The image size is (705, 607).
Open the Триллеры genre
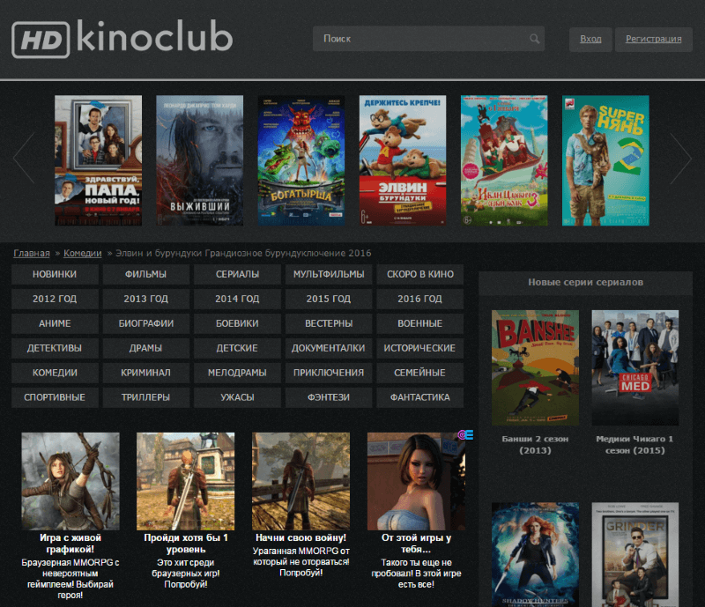click(x=146, y=398)
